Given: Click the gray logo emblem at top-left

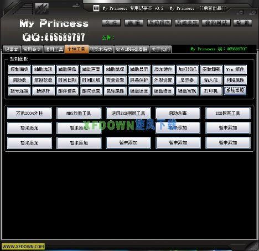Looking at the screenshot, I should click(x=42, y=8).
